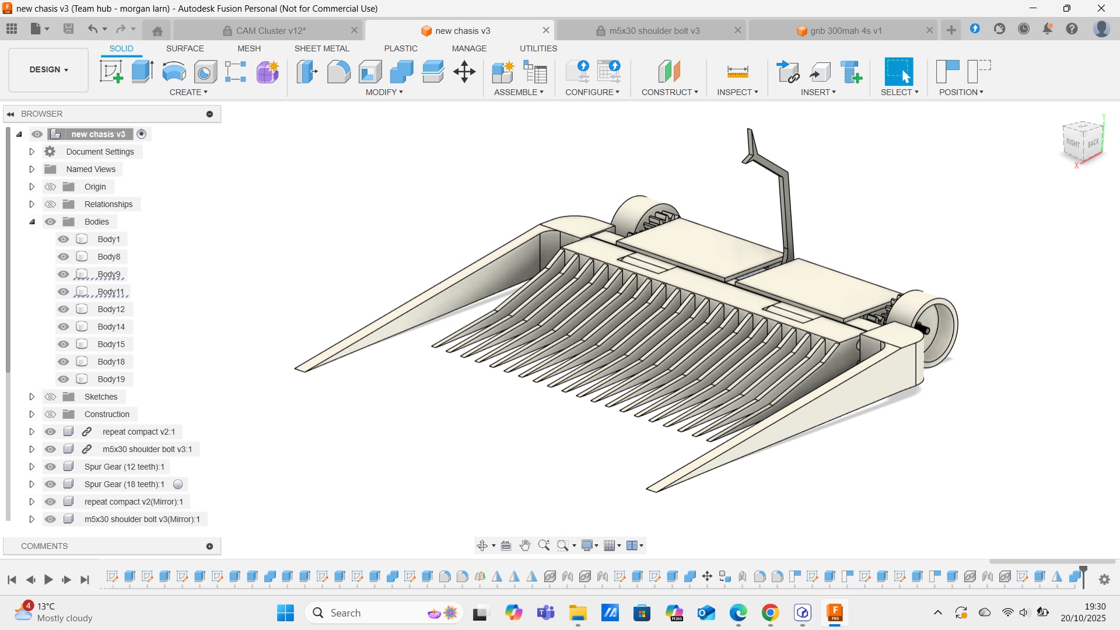Viewport: 1120px width, 630px height.
Task: Select the Move/Copy tool
Action: click(464, 72)
